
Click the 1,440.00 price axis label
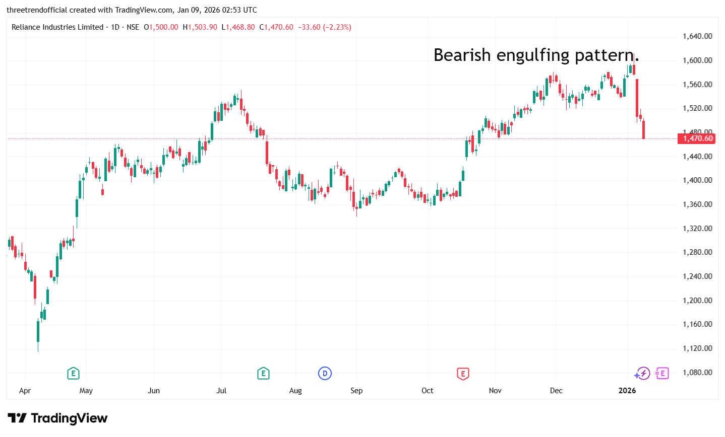click(x=697, y=157)
